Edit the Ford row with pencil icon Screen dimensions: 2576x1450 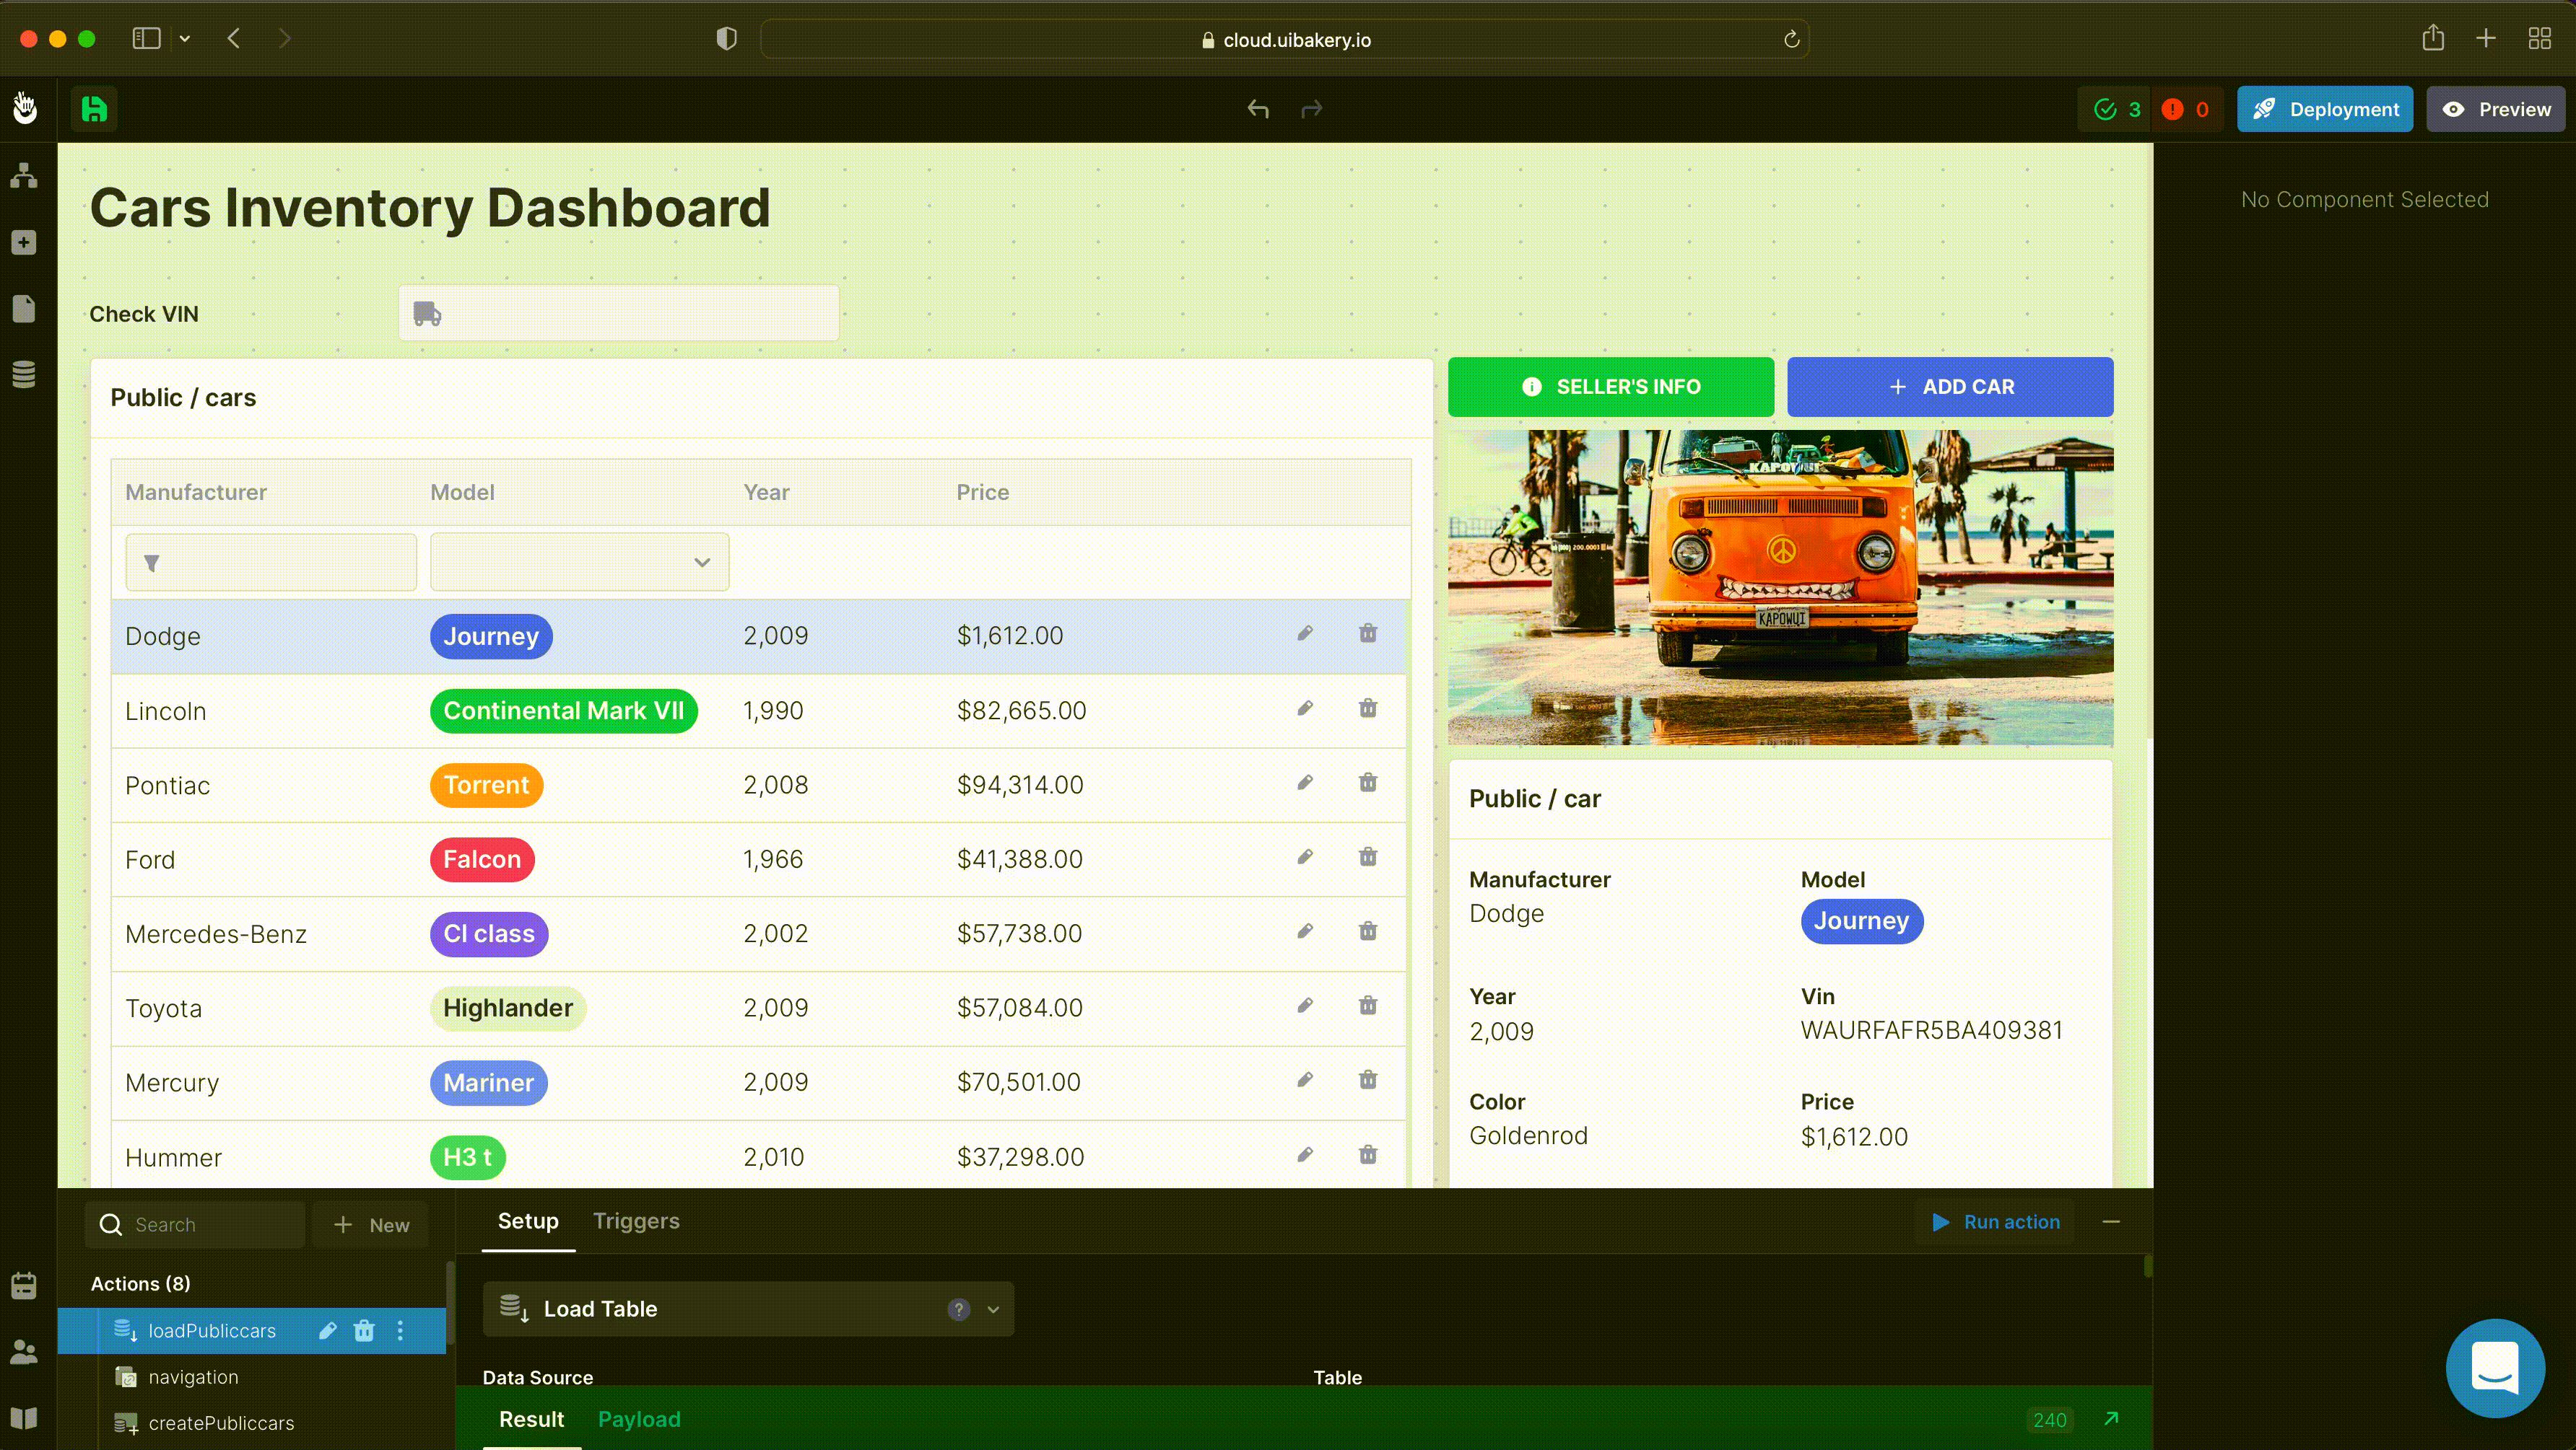point(1305,858)
